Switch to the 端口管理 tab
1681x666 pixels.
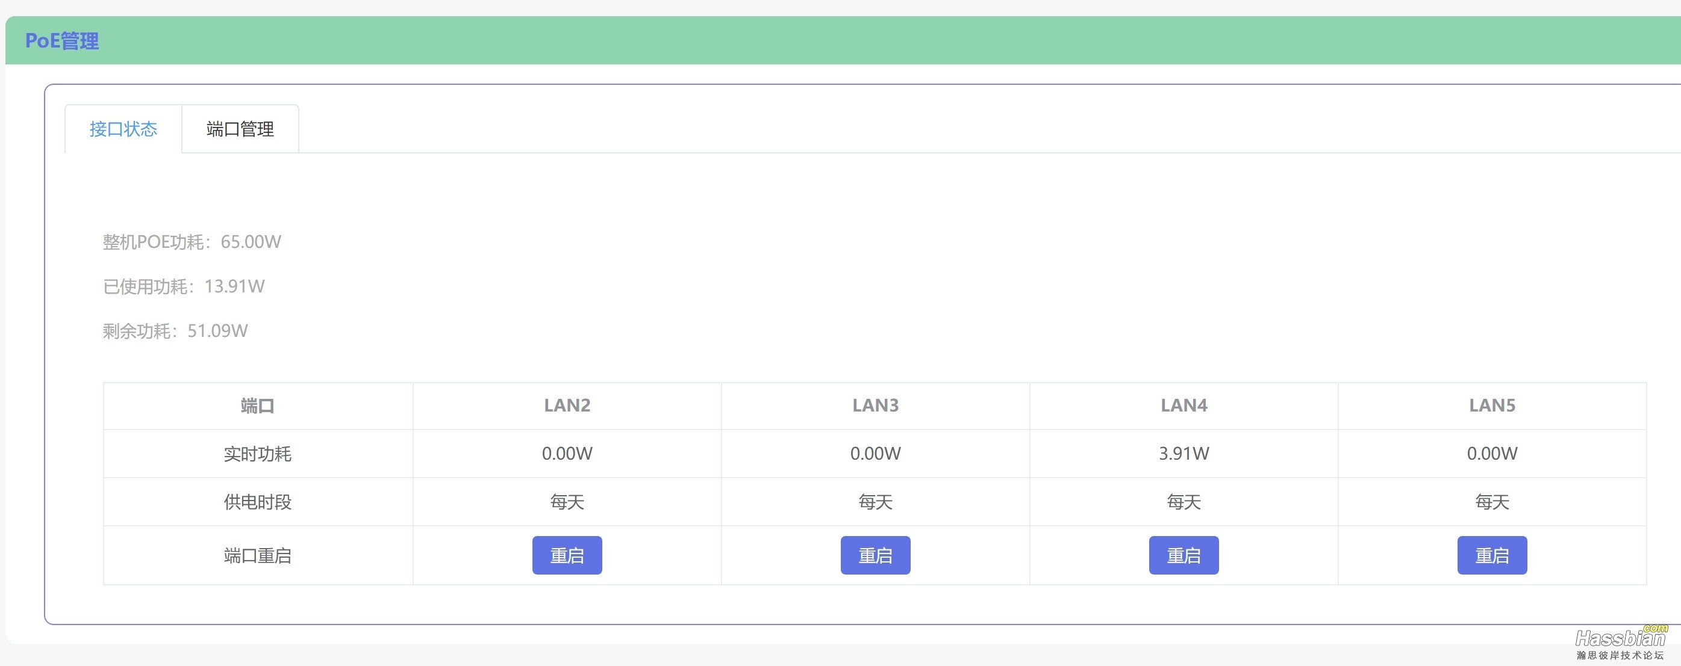(x=240, y=129)
